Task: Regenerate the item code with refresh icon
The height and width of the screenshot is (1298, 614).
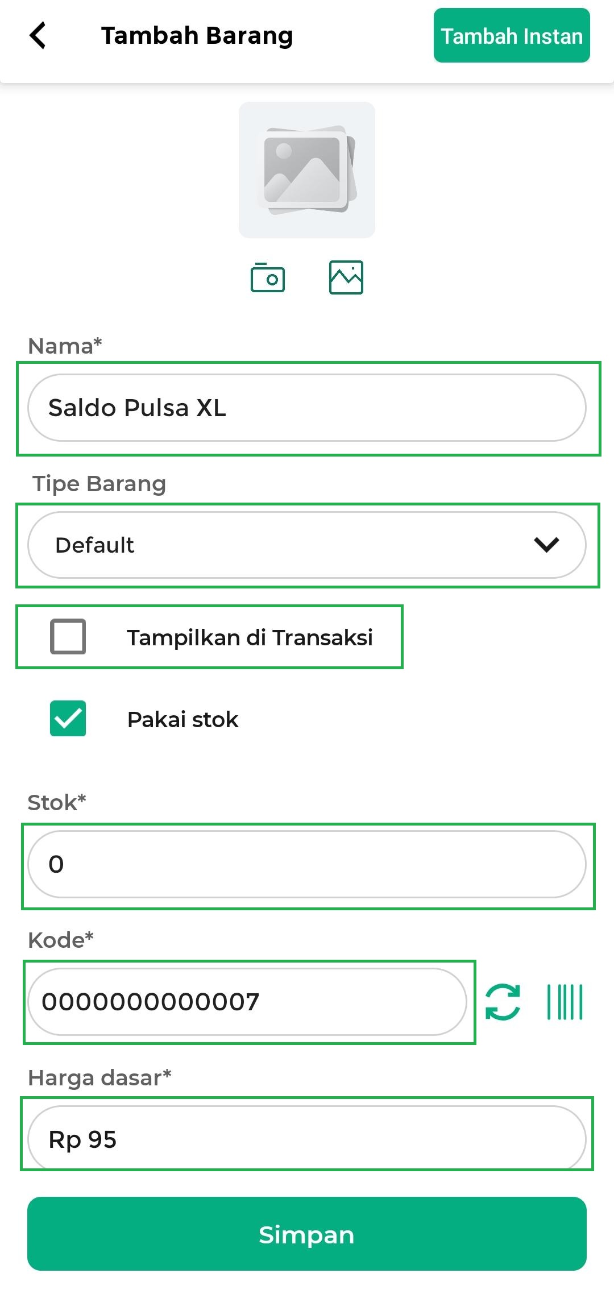Action: 503,1002
